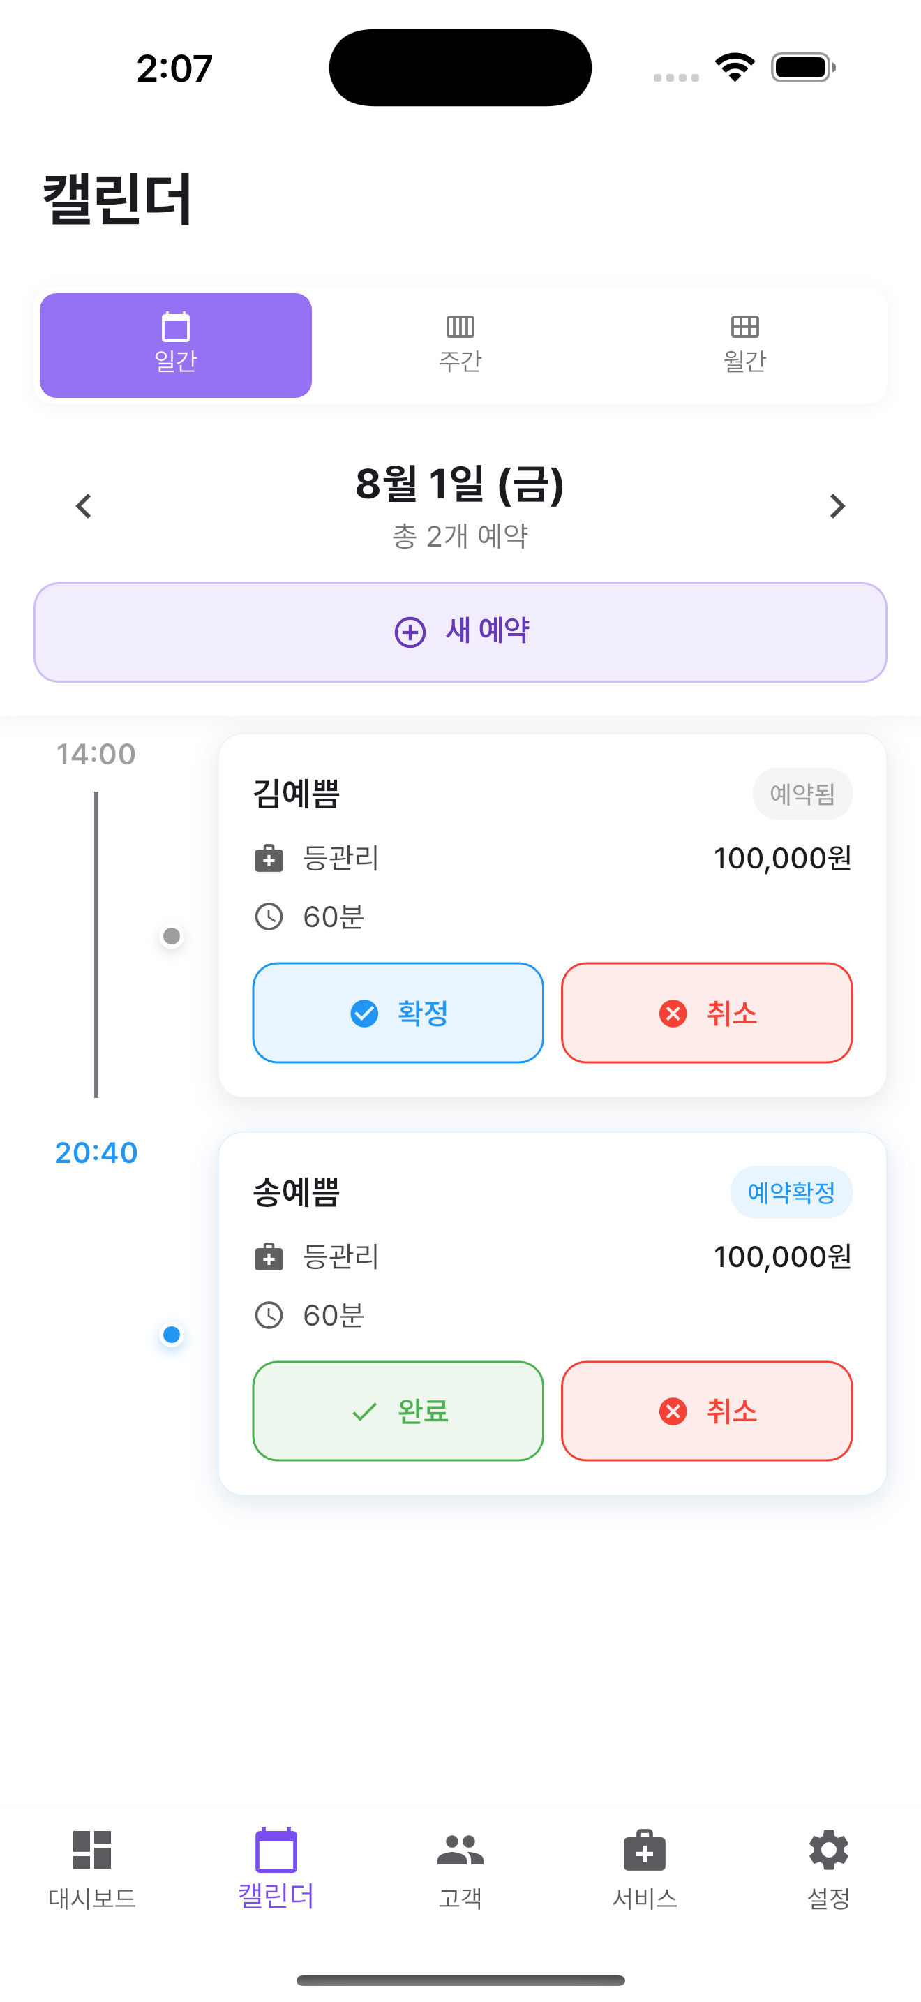Open the 고객 customers tab icon
This screenshot has width=921, height=2002.
(460, 1850)
